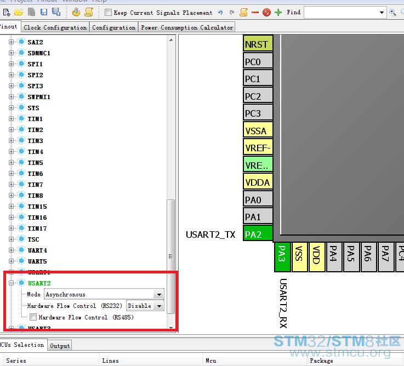Click the green PA2 pin

click(x=258, y=233)
